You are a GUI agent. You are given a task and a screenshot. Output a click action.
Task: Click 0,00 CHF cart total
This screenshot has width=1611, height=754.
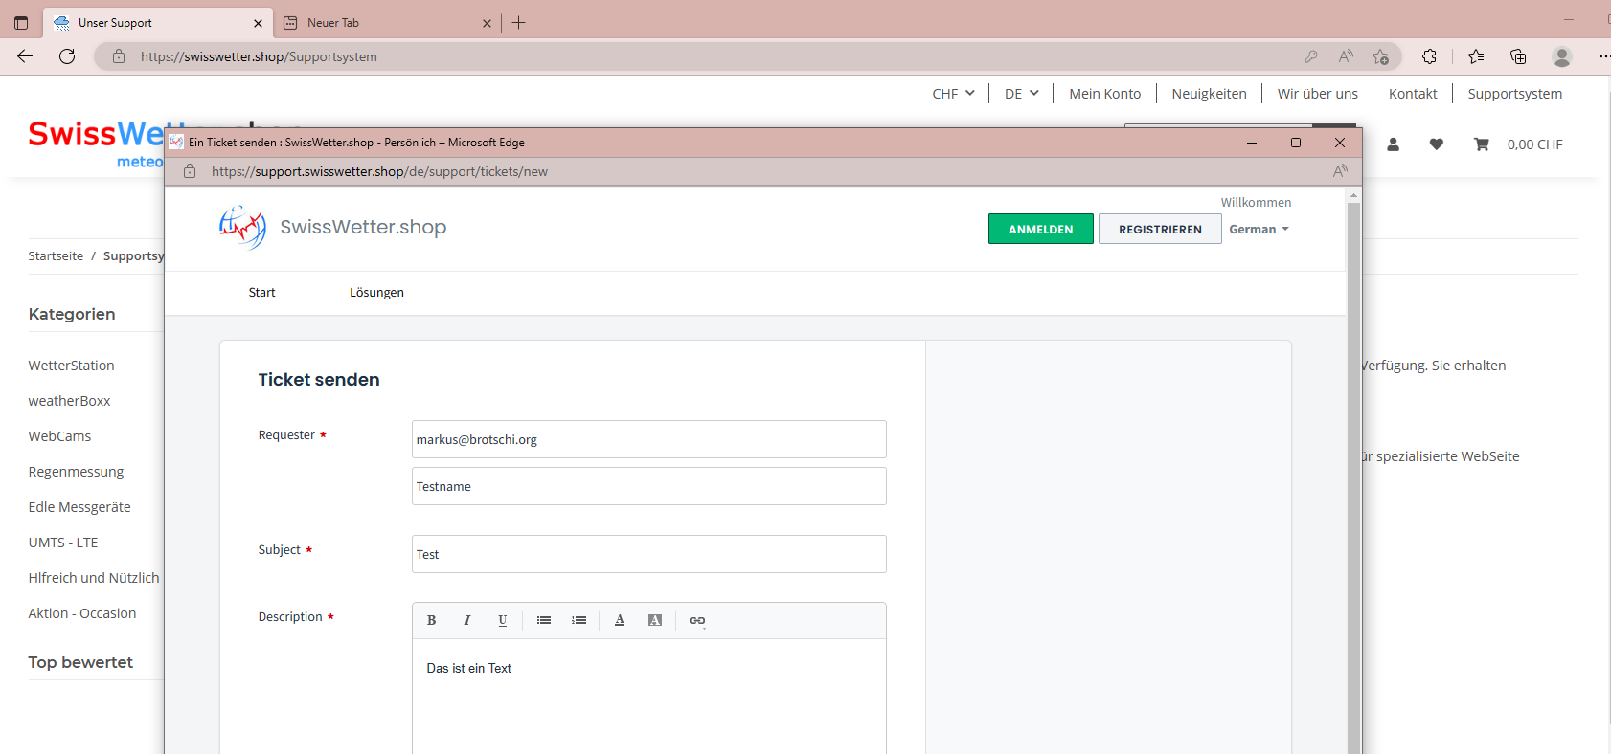tap(1534, 144)
